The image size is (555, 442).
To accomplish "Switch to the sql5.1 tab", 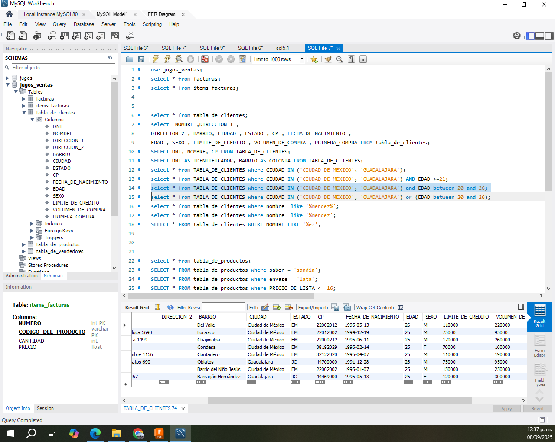I will tap(282, 48).
